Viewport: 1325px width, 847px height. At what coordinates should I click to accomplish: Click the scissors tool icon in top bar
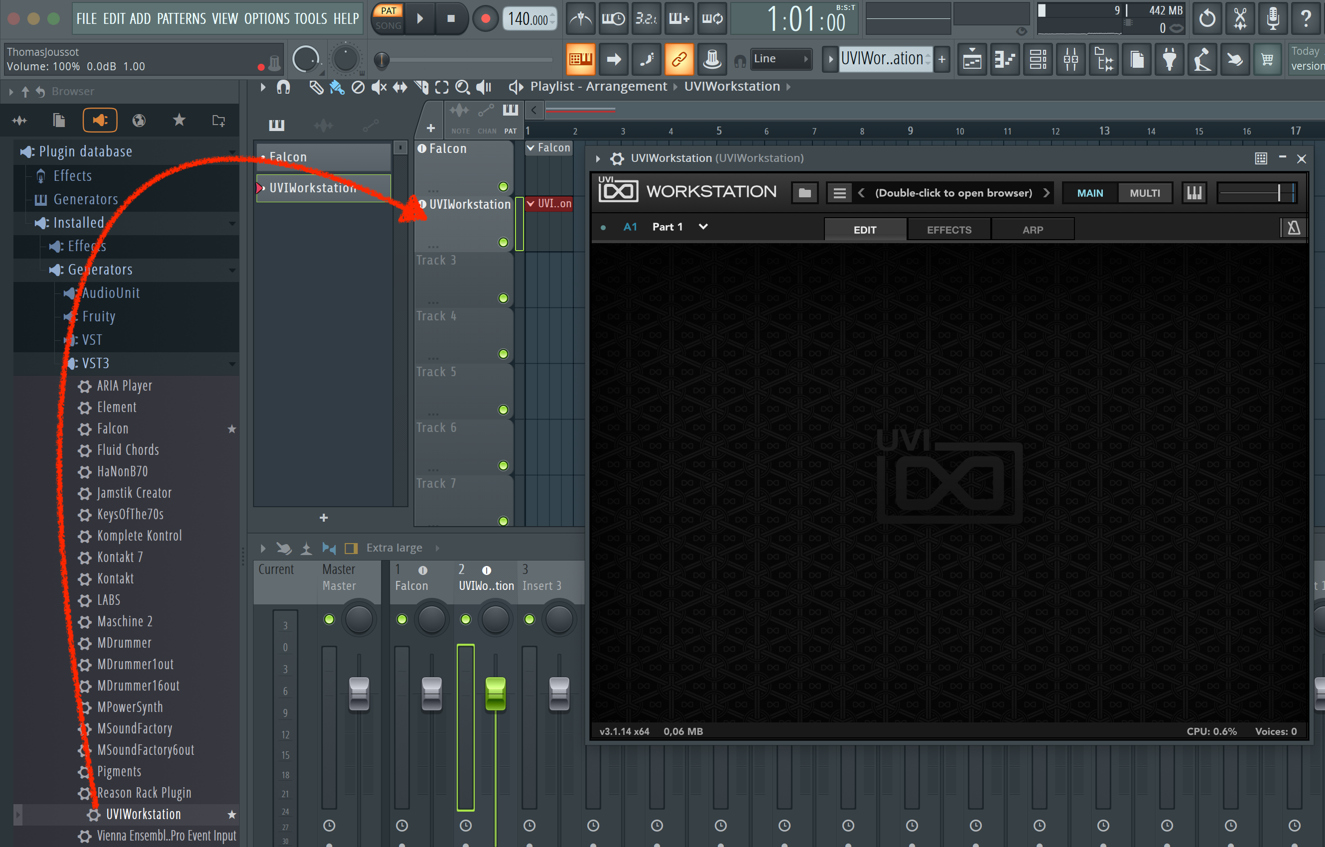tap(1240, 19)
